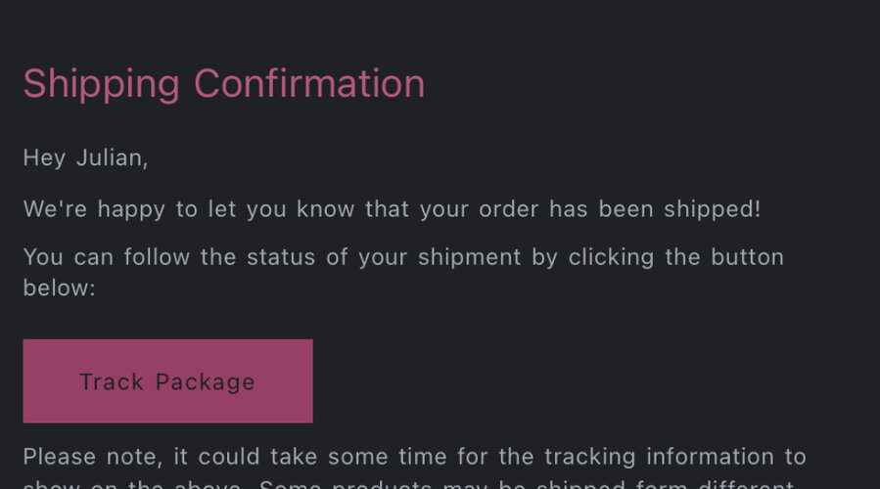Click the name 'Julian' in the greeting
Viewport: 880px width, 489px height.
110,157
